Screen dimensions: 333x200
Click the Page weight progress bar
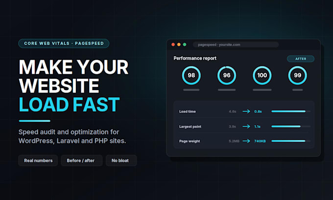pyautogui.click(x=291, y=141)
